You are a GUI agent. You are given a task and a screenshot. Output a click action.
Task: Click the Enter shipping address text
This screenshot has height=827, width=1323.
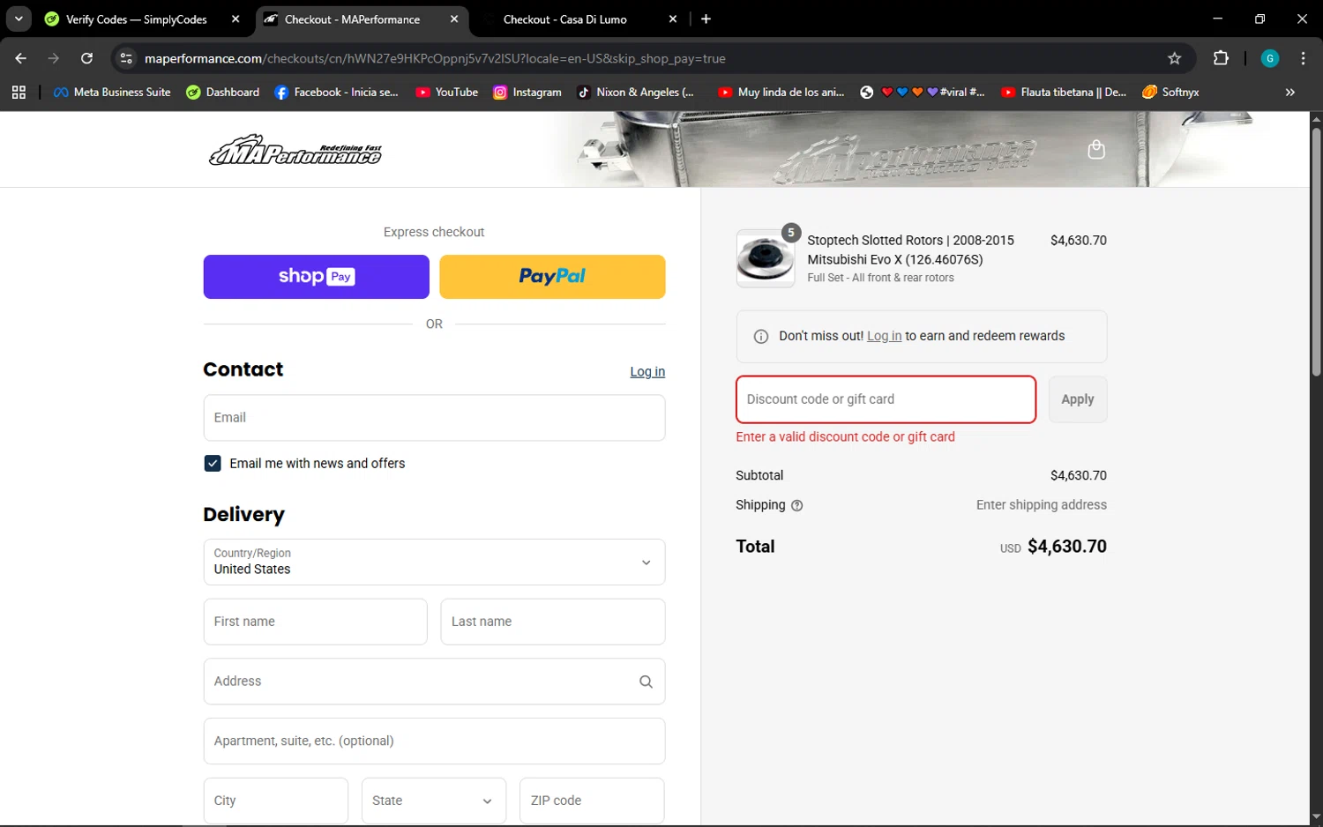point(1041,505)
